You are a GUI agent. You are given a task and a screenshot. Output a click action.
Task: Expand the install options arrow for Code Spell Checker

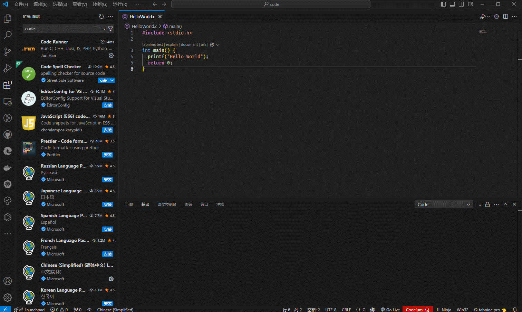(111, 80)
